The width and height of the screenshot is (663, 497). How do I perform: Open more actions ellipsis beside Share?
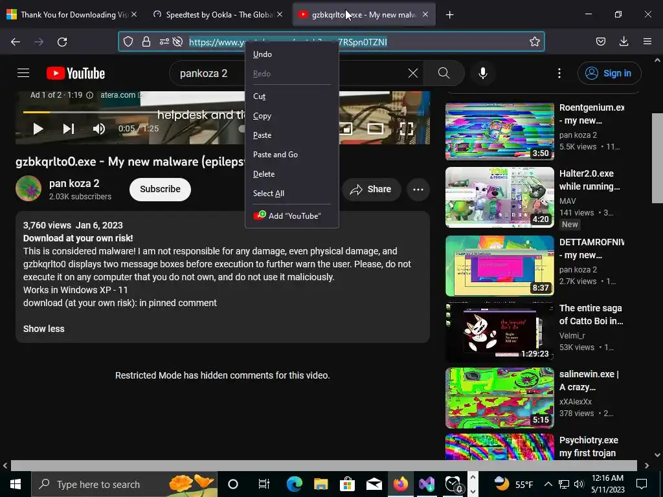click(418, 190)
